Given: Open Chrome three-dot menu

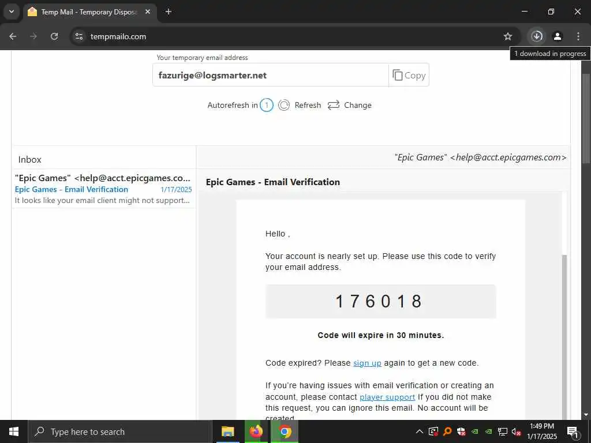Looking at the screenshot, I should tap(578, 36).
